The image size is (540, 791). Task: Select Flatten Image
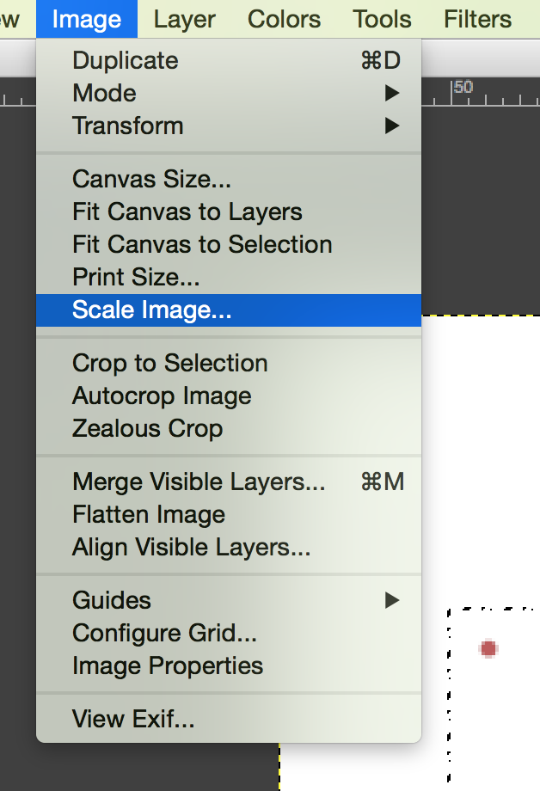pyautogui.click(x=229, y=514)
